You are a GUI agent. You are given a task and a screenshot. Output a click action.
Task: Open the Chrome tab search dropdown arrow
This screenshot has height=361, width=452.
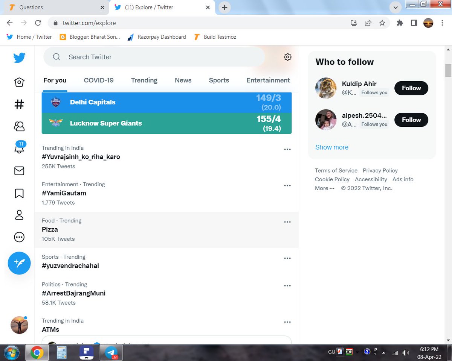pyautogui.click(x=395, y=8)
